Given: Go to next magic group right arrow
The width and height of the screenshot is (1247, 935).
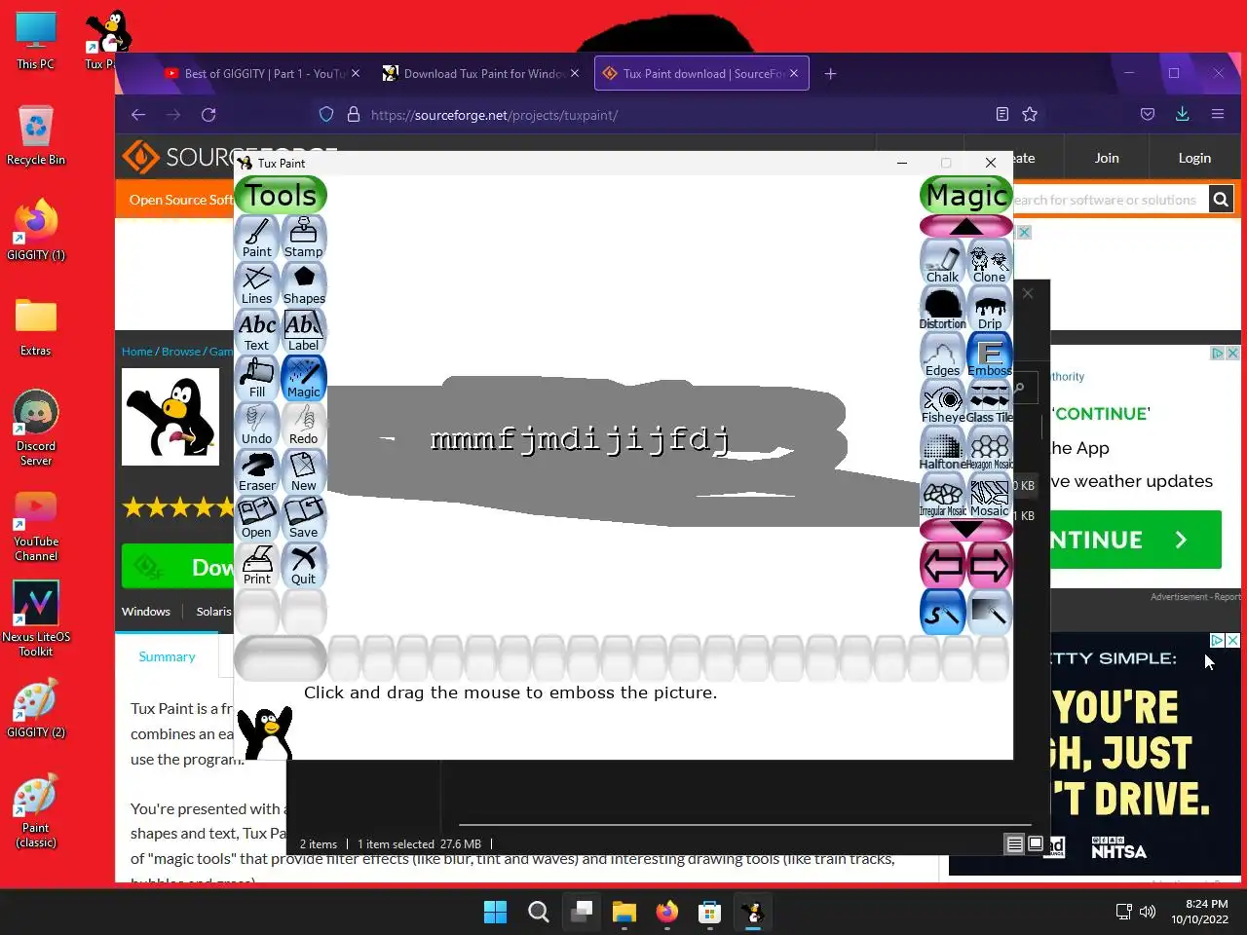Looking at the screenshot, I should pos(990,566).
